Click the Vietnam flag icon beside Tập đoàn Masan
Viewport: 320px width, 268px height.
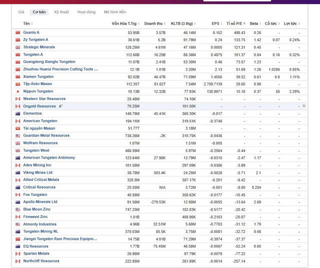click(x=18, y=84)
